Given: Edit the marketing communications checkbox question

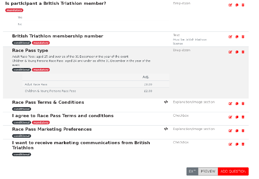Looking at the screenshot, I should pos(231,144).
